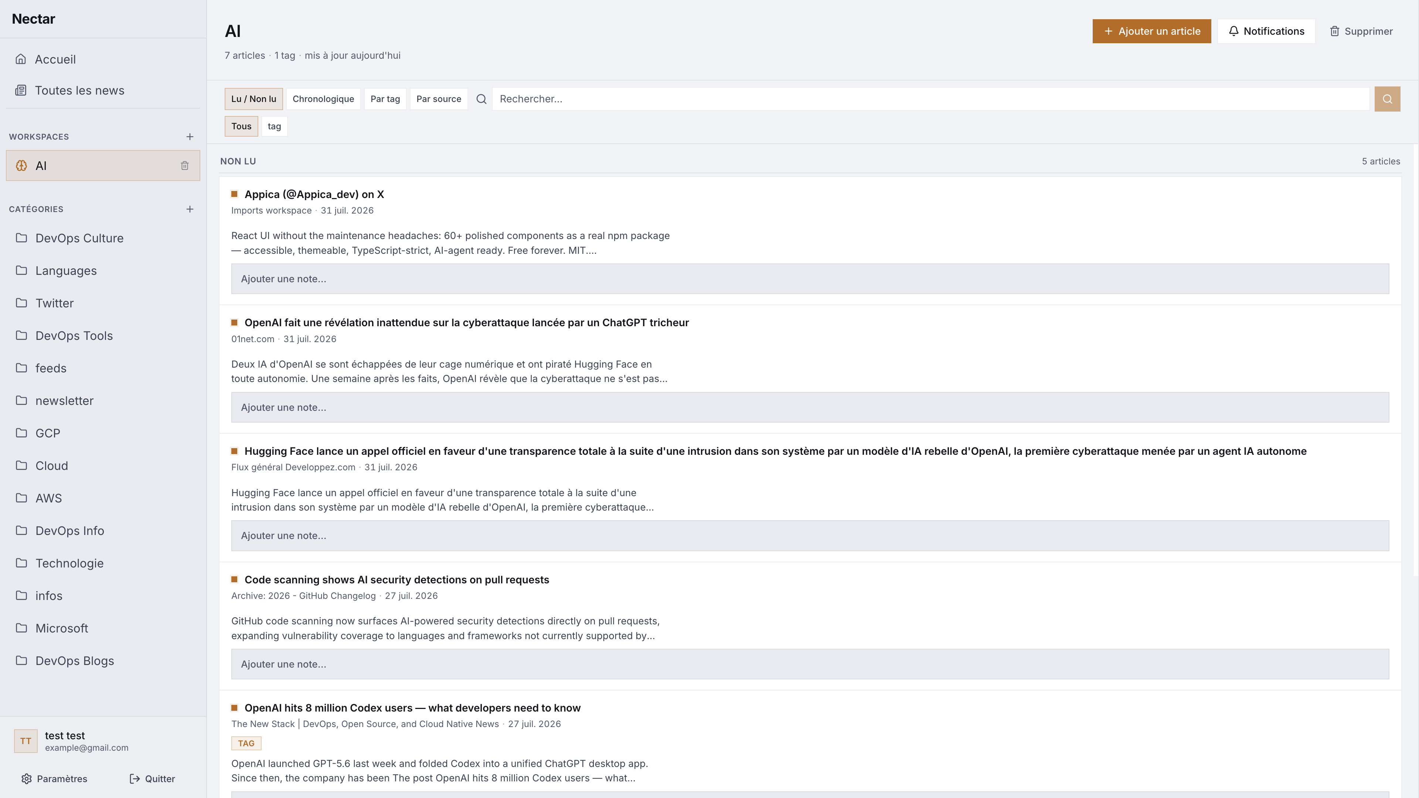Go to Toutes les news
The image size is (1419, 798).
[x=103, y=90]
